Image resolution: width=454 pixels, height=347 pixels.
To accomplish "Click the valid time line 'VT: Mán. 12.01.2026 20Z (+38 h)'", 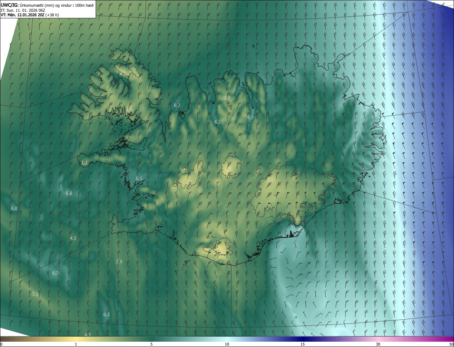I will [30, 15].
